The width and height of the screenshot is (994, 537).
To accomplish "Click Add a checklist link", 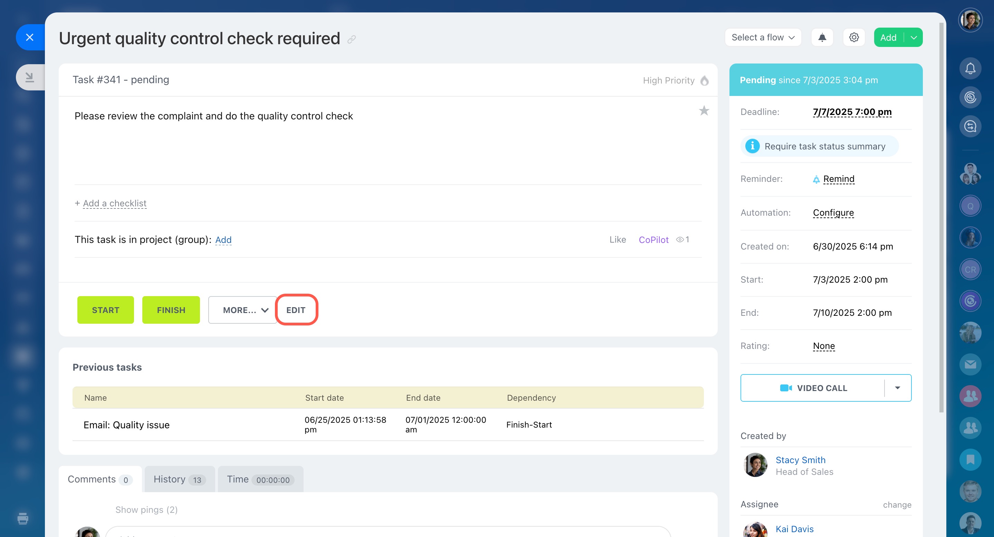I will coord(114,203).
